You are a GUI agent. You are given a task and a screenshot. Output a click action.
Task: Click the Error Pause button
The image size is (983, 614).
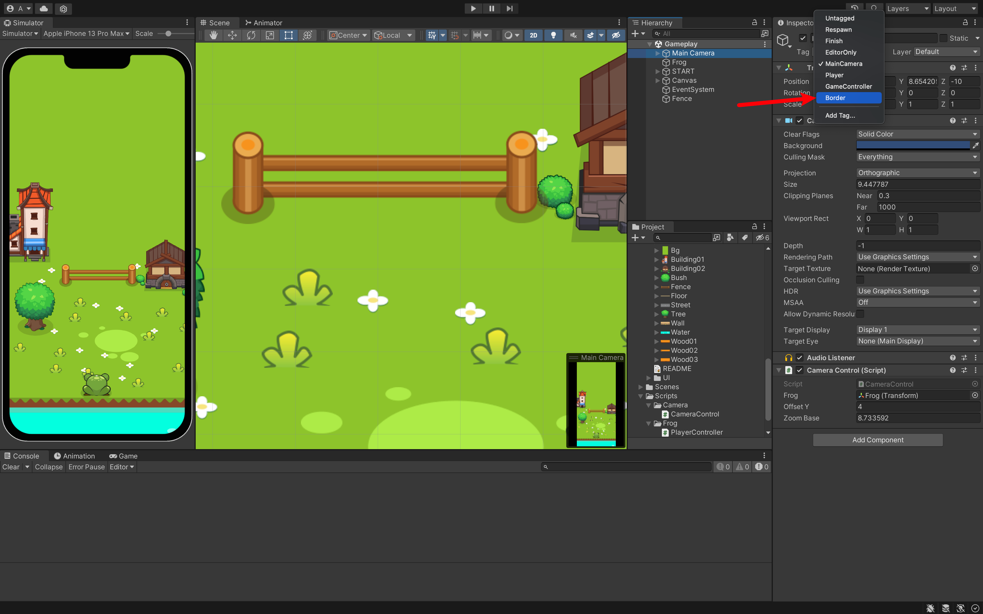(86, 467)
